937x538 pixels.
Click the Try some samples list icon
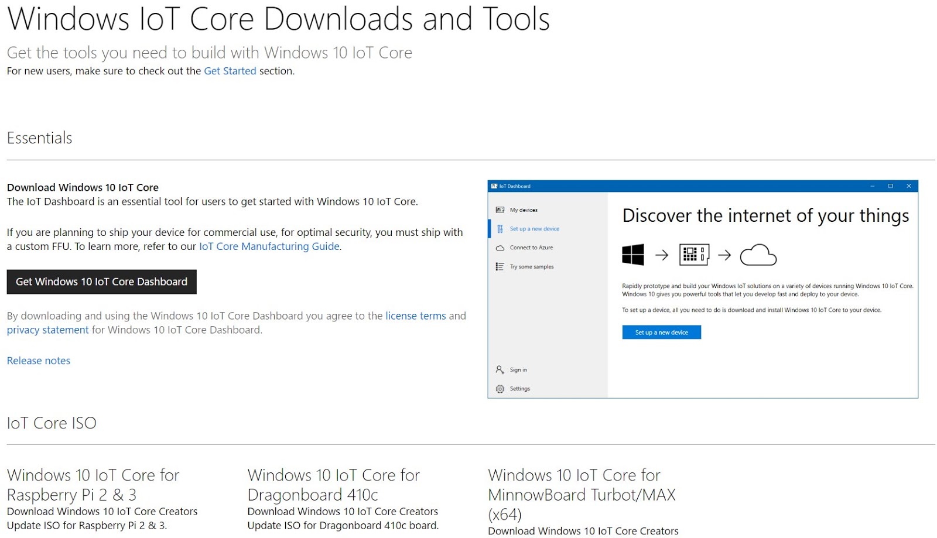click(500, 266)
